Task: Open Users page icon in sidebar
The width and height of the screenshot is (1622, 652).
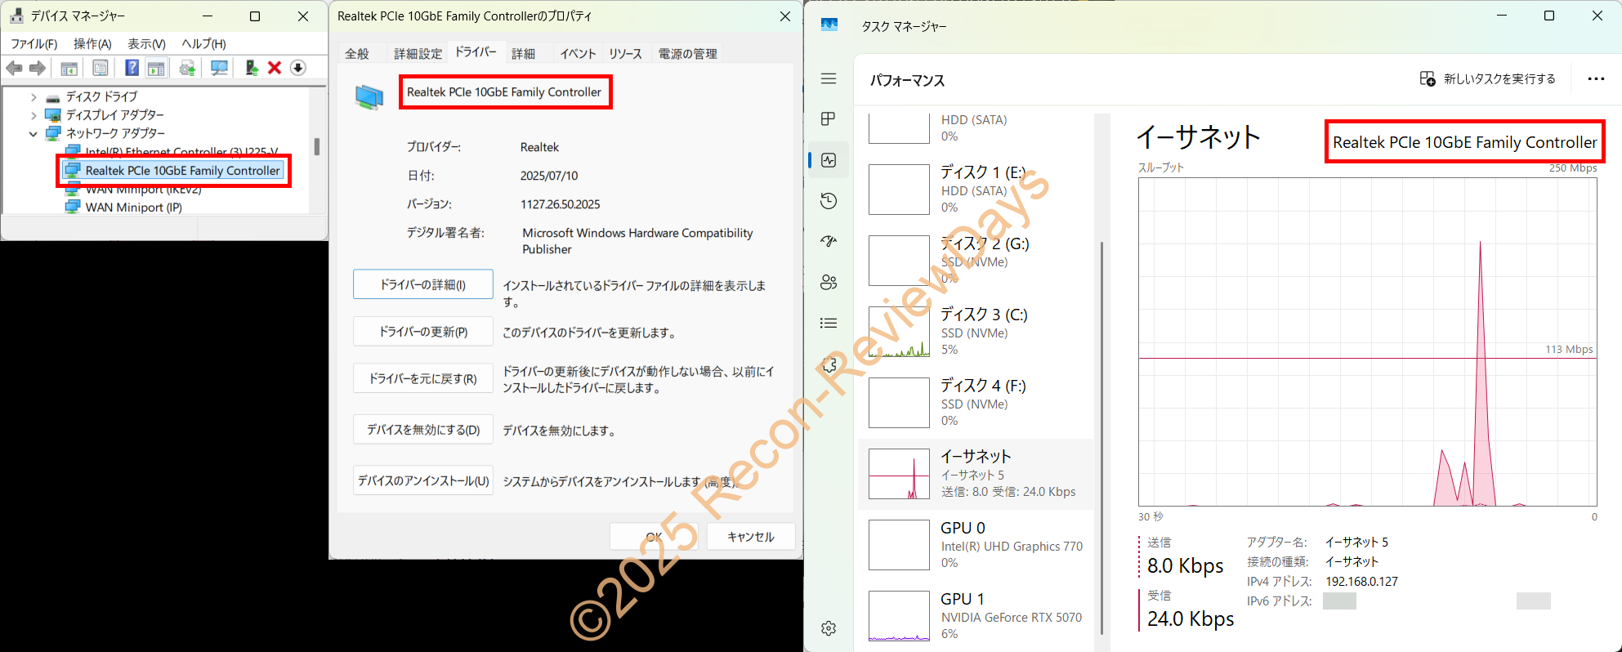Action: tap(828, 283)
